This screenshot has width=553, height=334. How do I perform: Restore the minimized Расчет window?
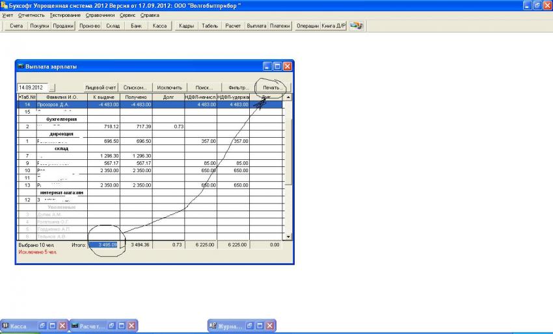point(111,326)
